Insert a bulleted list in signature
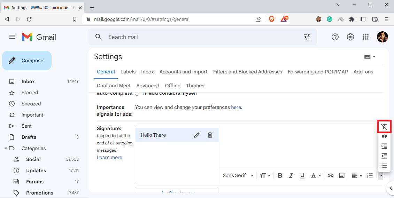Screen dimensions: 394x198 click(384, 166)
